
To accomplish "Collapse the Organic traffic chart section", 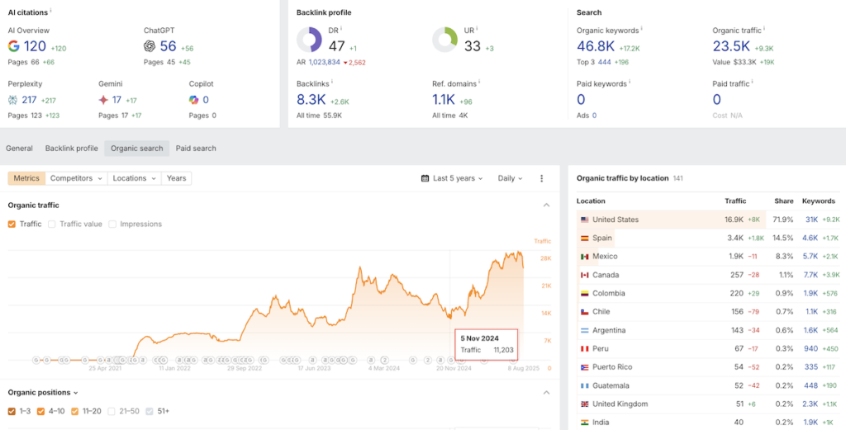I will click(546, 206).
